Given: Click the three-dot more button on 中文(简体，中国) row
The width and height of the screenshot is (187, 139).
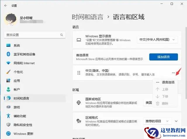Looking at the screenshot, I should pyautogui.click(x=173, y=73).
